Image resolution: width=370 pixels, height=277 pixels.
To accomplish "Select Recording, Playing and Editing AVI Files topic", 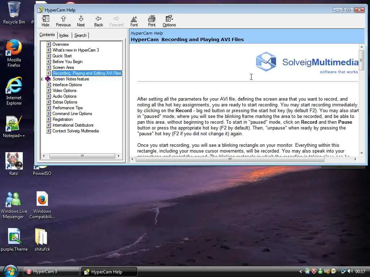I will pyautogui.click(x=87, y=73).
